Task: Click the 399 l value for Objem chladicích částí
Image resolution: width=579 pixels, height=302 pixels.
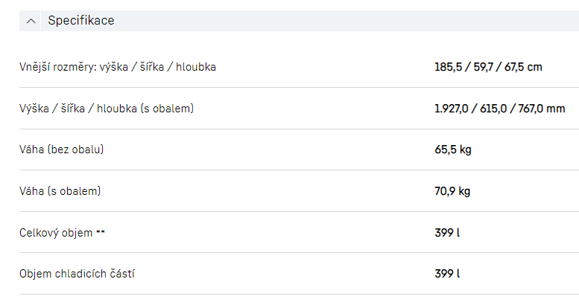Action: 447,274
